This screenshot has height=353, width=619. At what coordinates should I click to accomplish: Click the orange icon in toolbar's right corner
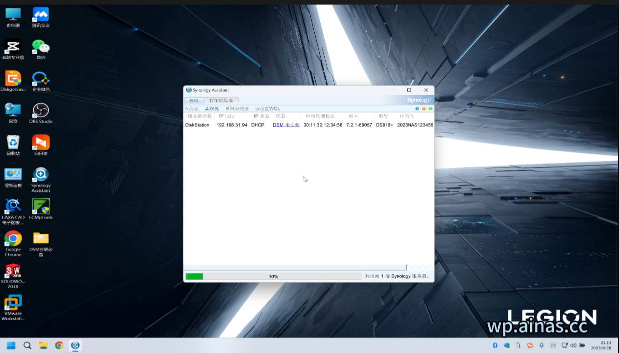click(424, 109)
